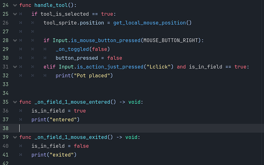This screenshot has height=165, width=264.
Task: Click the vertical scrollbar at right edge
Action: coord(262,82)
